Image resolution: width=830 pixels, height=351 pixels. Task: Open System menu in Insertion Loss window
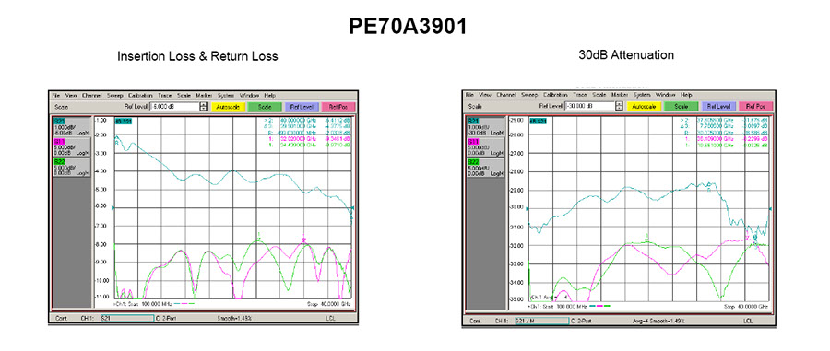tap(226, 96)
